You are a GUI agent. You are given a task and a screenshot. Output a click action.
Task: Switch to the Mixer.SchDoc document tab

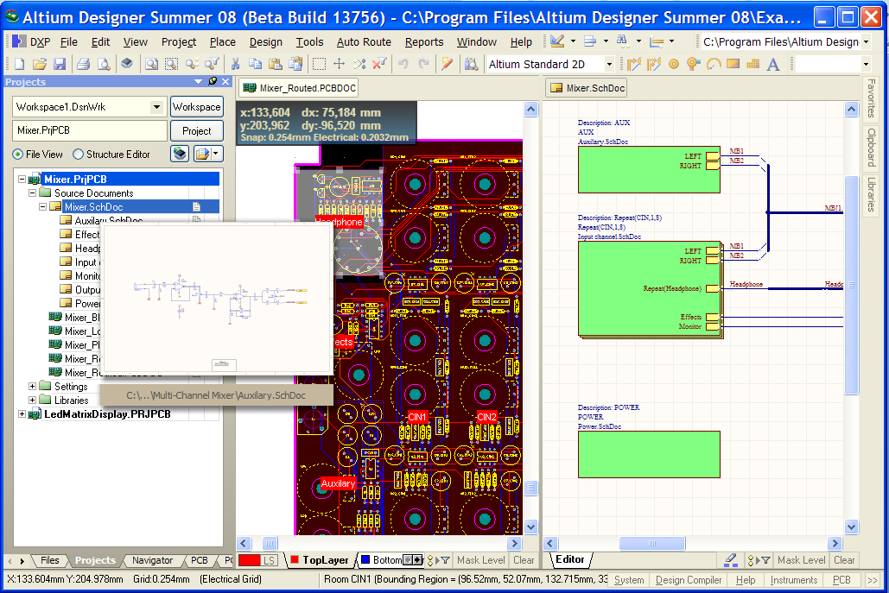(x=587, y=88)
